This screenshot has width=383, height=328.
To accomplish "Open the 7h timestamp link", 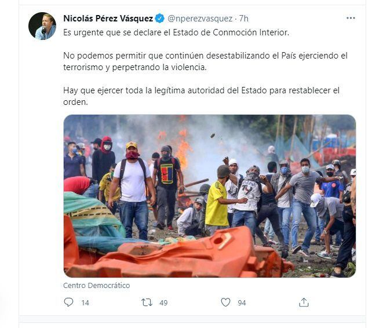I will (243, 19).
